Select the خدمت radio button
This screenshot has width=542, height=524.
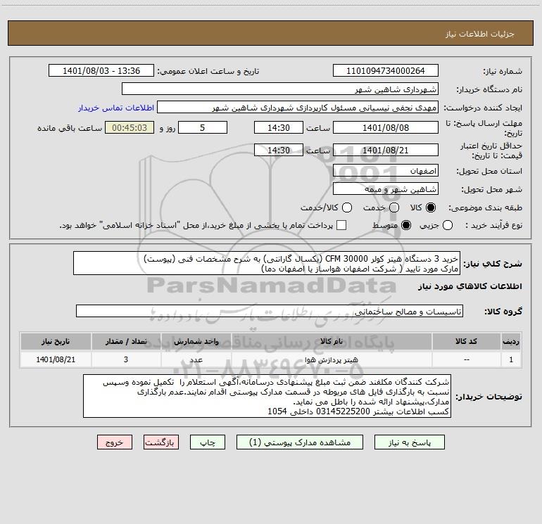coord(394,207)
